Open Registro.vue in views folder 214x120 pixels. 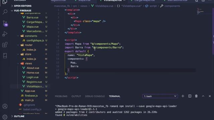[x=34, y=82]
